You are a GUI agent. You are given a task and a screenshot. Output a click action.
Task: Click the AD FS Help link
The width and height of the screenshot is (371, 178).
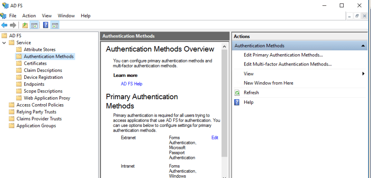point(131,84)
